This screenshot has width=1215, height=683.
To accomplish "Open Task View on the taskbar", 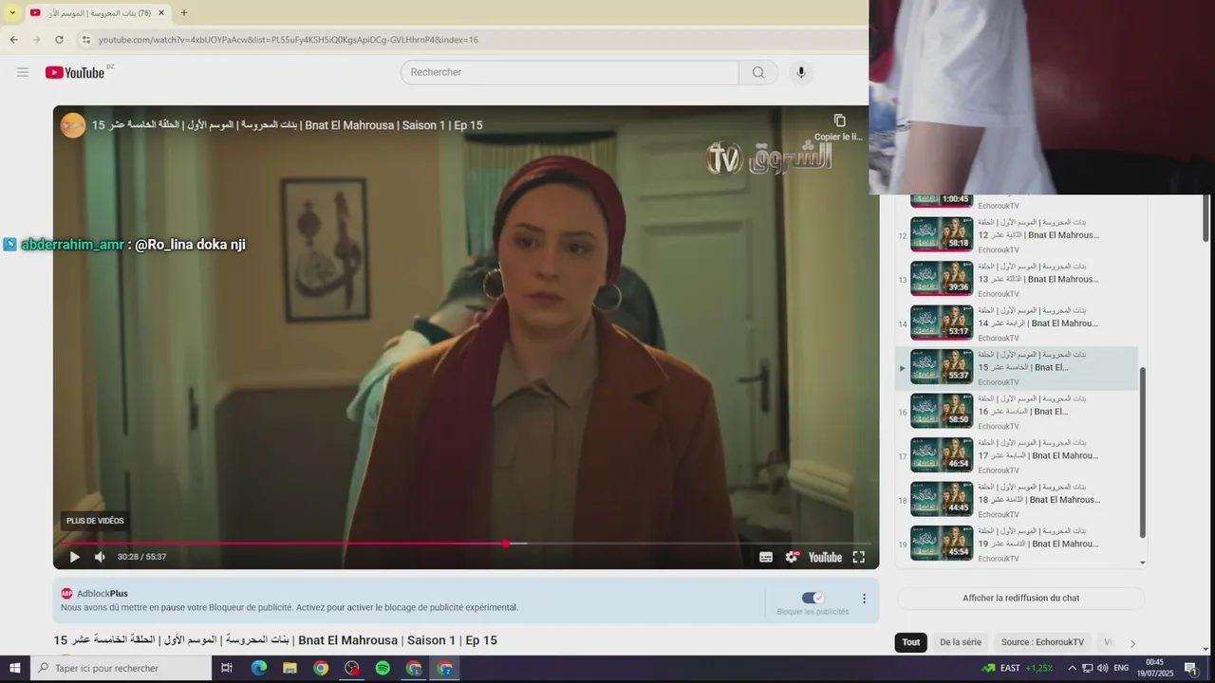I will pos(227,668).
